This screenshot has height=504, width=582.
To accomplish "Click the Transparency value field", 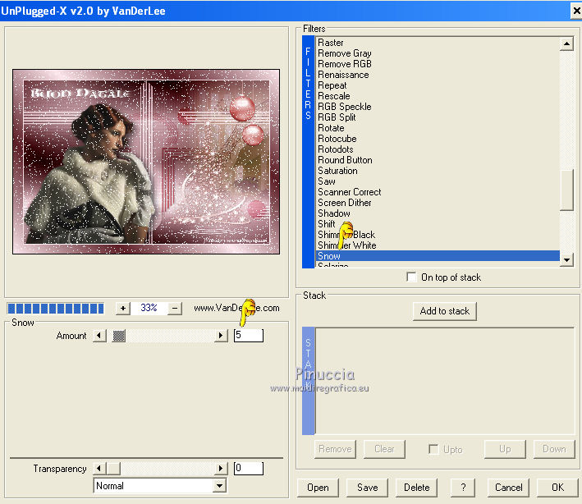I will tap(249, 468).
